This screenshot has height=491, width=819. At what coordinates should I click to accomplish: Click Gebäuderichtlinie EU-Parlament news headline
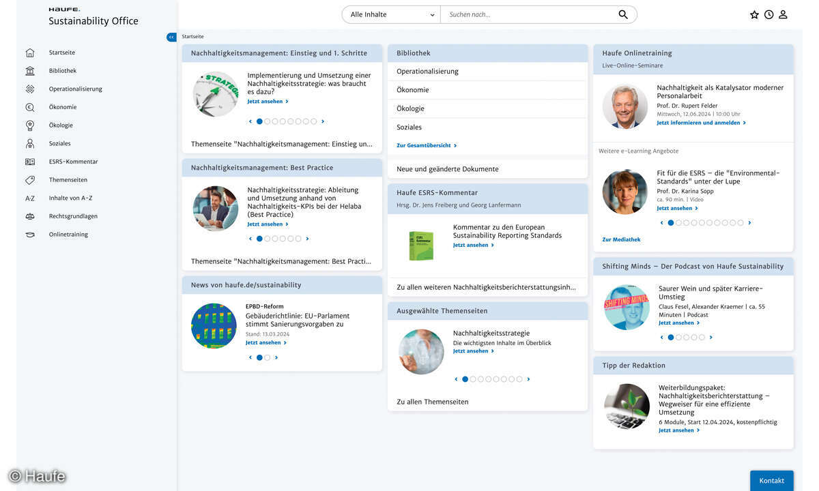point(298,320)
